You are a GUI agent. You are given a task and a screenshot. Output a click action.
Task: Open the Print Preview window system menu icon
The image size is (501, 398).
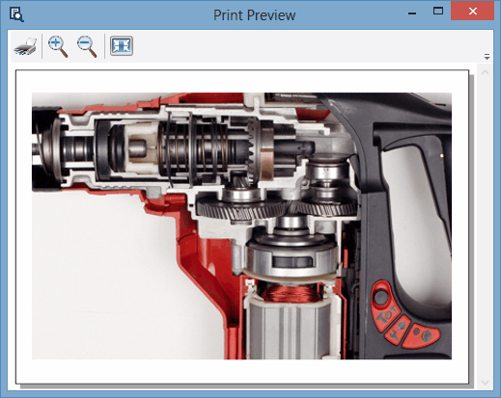pos(16,14)
